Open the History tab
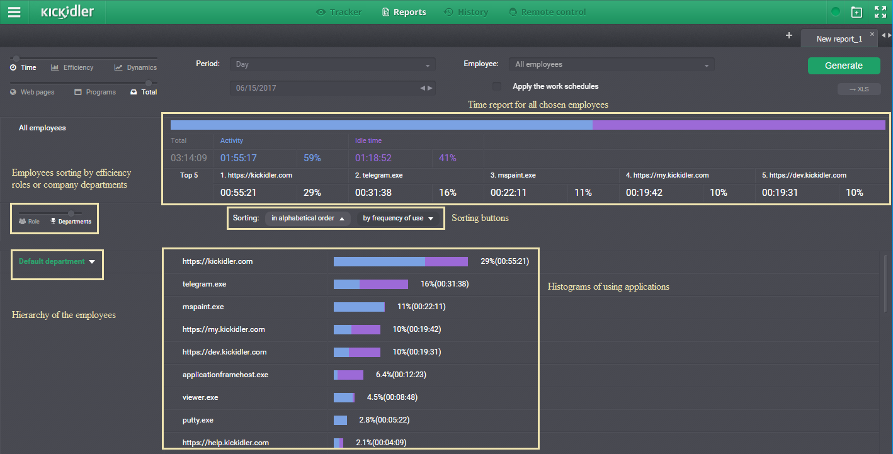This screenshot has height=454, width=893. click(x=466, y=12)
